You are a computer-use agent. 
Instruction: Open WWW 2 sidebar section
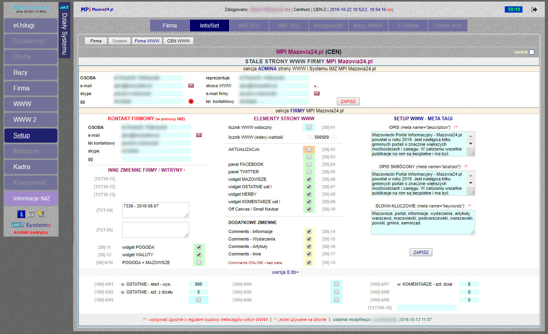click(31, 120)
